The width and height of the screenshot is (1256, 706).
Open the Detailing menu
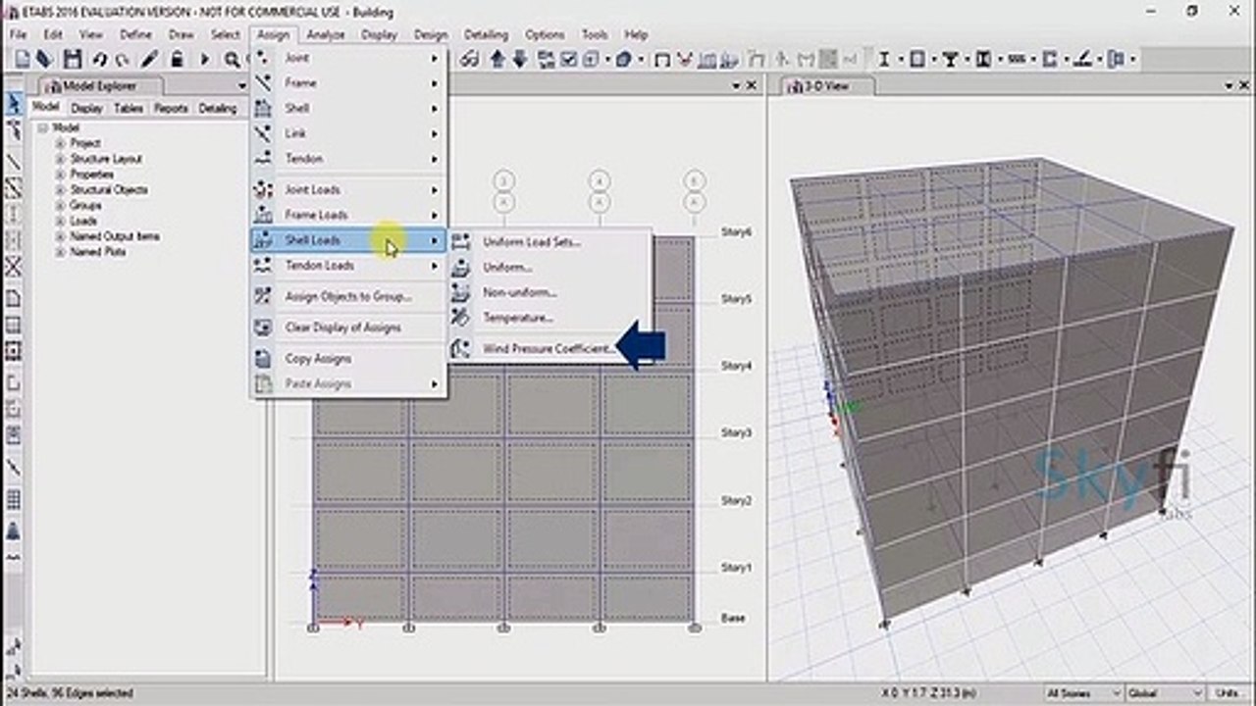tap(486, 34)
